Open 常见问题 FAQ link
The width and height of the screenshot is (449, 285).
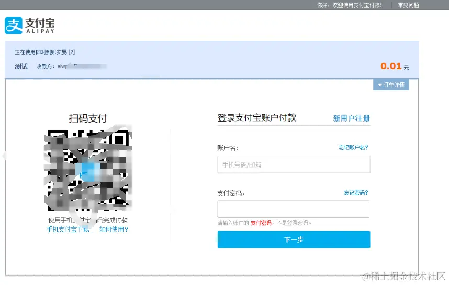(x=408, y=5)
